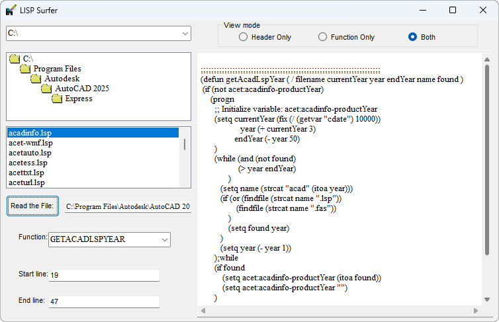
Task: Maximize the LISP Surfer window
Action: coord(453,10)
